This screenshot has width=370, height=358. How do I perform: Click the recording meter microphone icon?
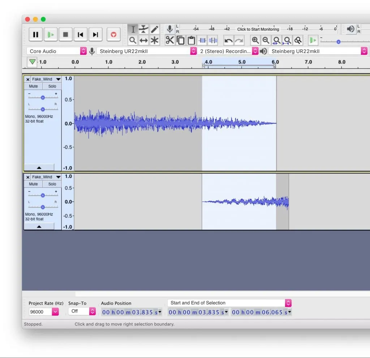170,29
